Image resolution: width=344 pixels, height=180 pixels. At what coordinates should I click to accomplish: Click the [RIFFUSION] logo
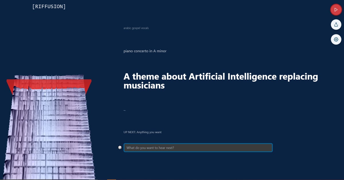49,6
